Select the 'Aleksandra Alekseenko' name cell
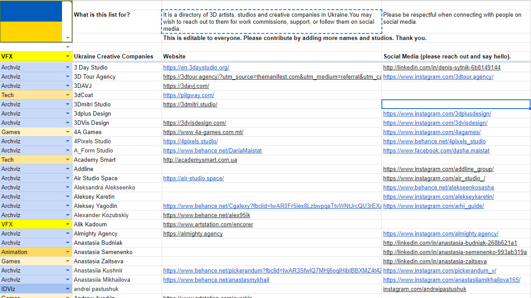The height and width of the screenshot is (298, 531). (x=117, y=188)
